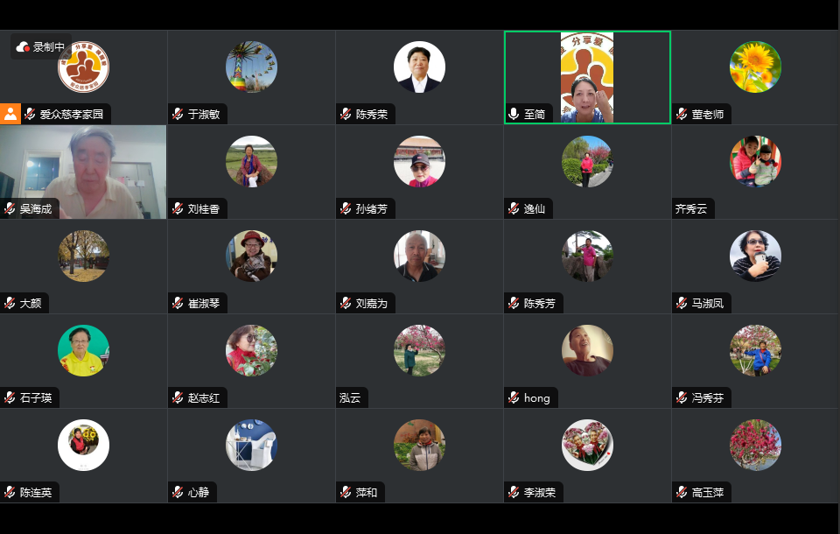
Task: Click the muted mic icon next to hong
Action: click(514, 397)
